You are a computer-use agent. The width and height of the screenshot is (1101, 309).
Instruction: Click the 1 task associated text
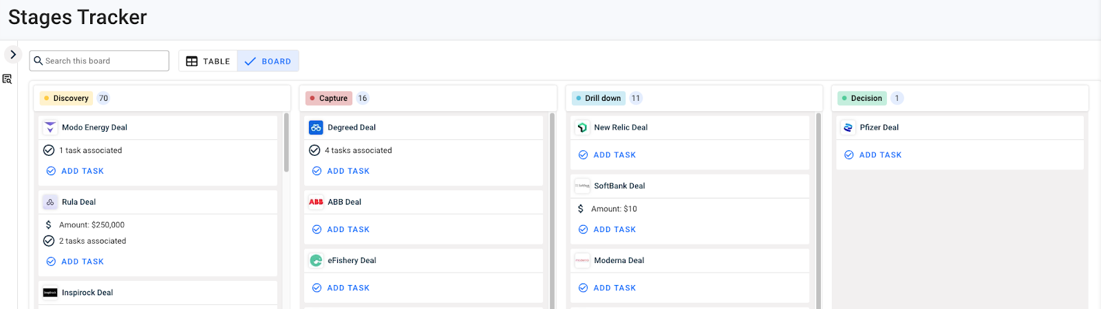point(90,150)
